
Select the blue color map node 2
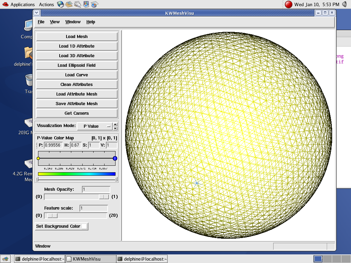point(115,158)
